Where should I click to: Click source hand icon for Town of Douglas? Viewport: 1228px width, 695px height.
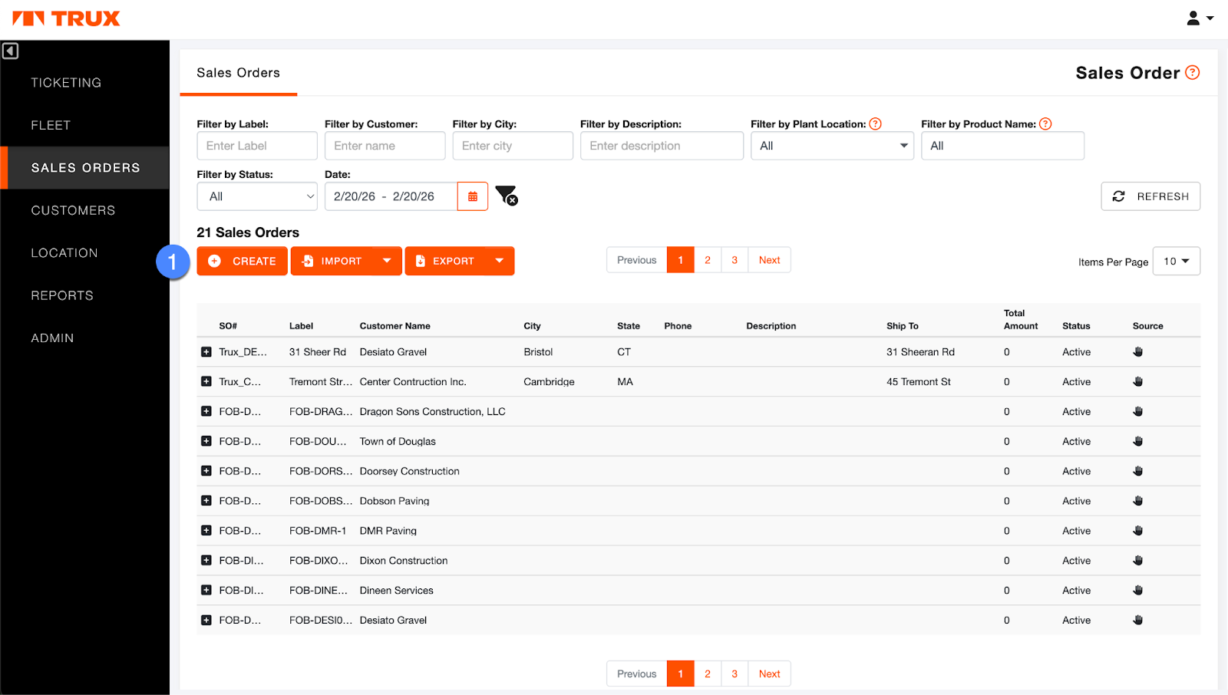click(1137, 442)
